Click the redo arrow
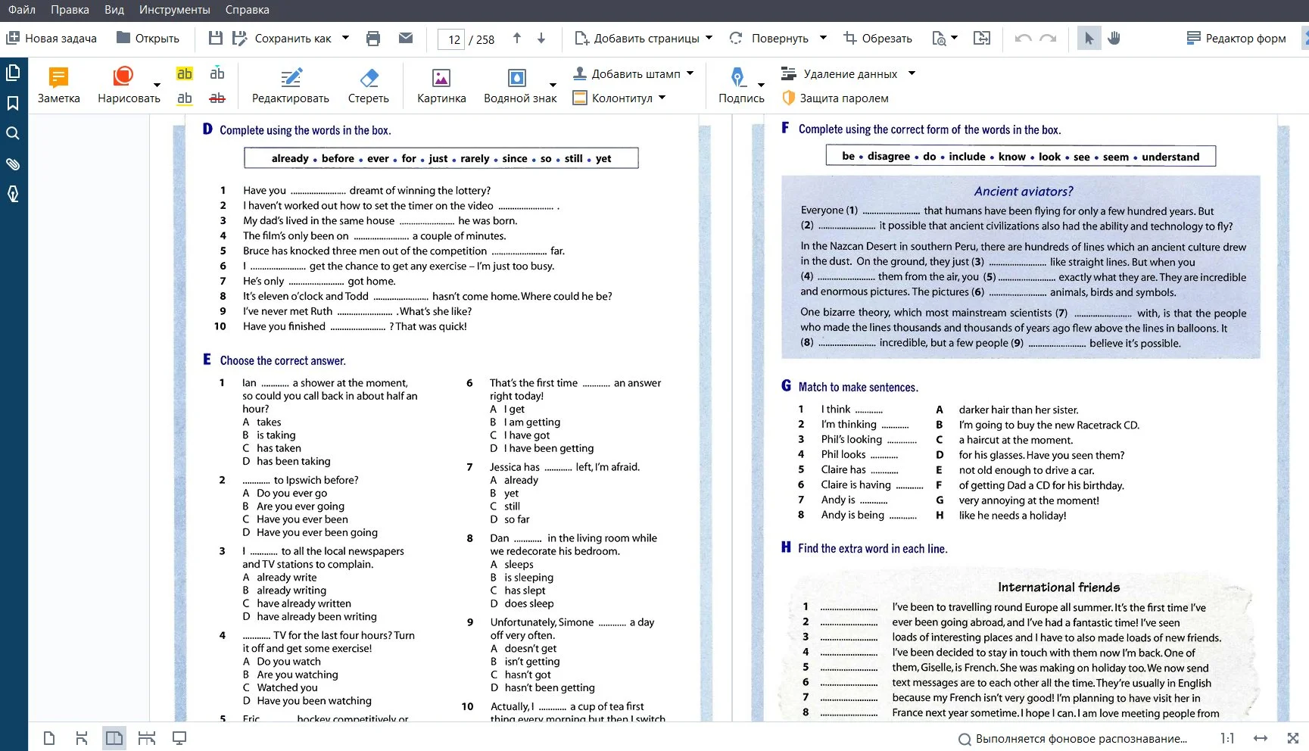 point(1049,38)
